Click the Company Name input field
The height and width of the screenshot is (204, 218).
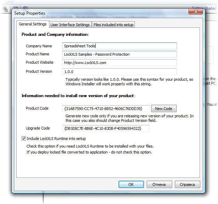(120, 46)
